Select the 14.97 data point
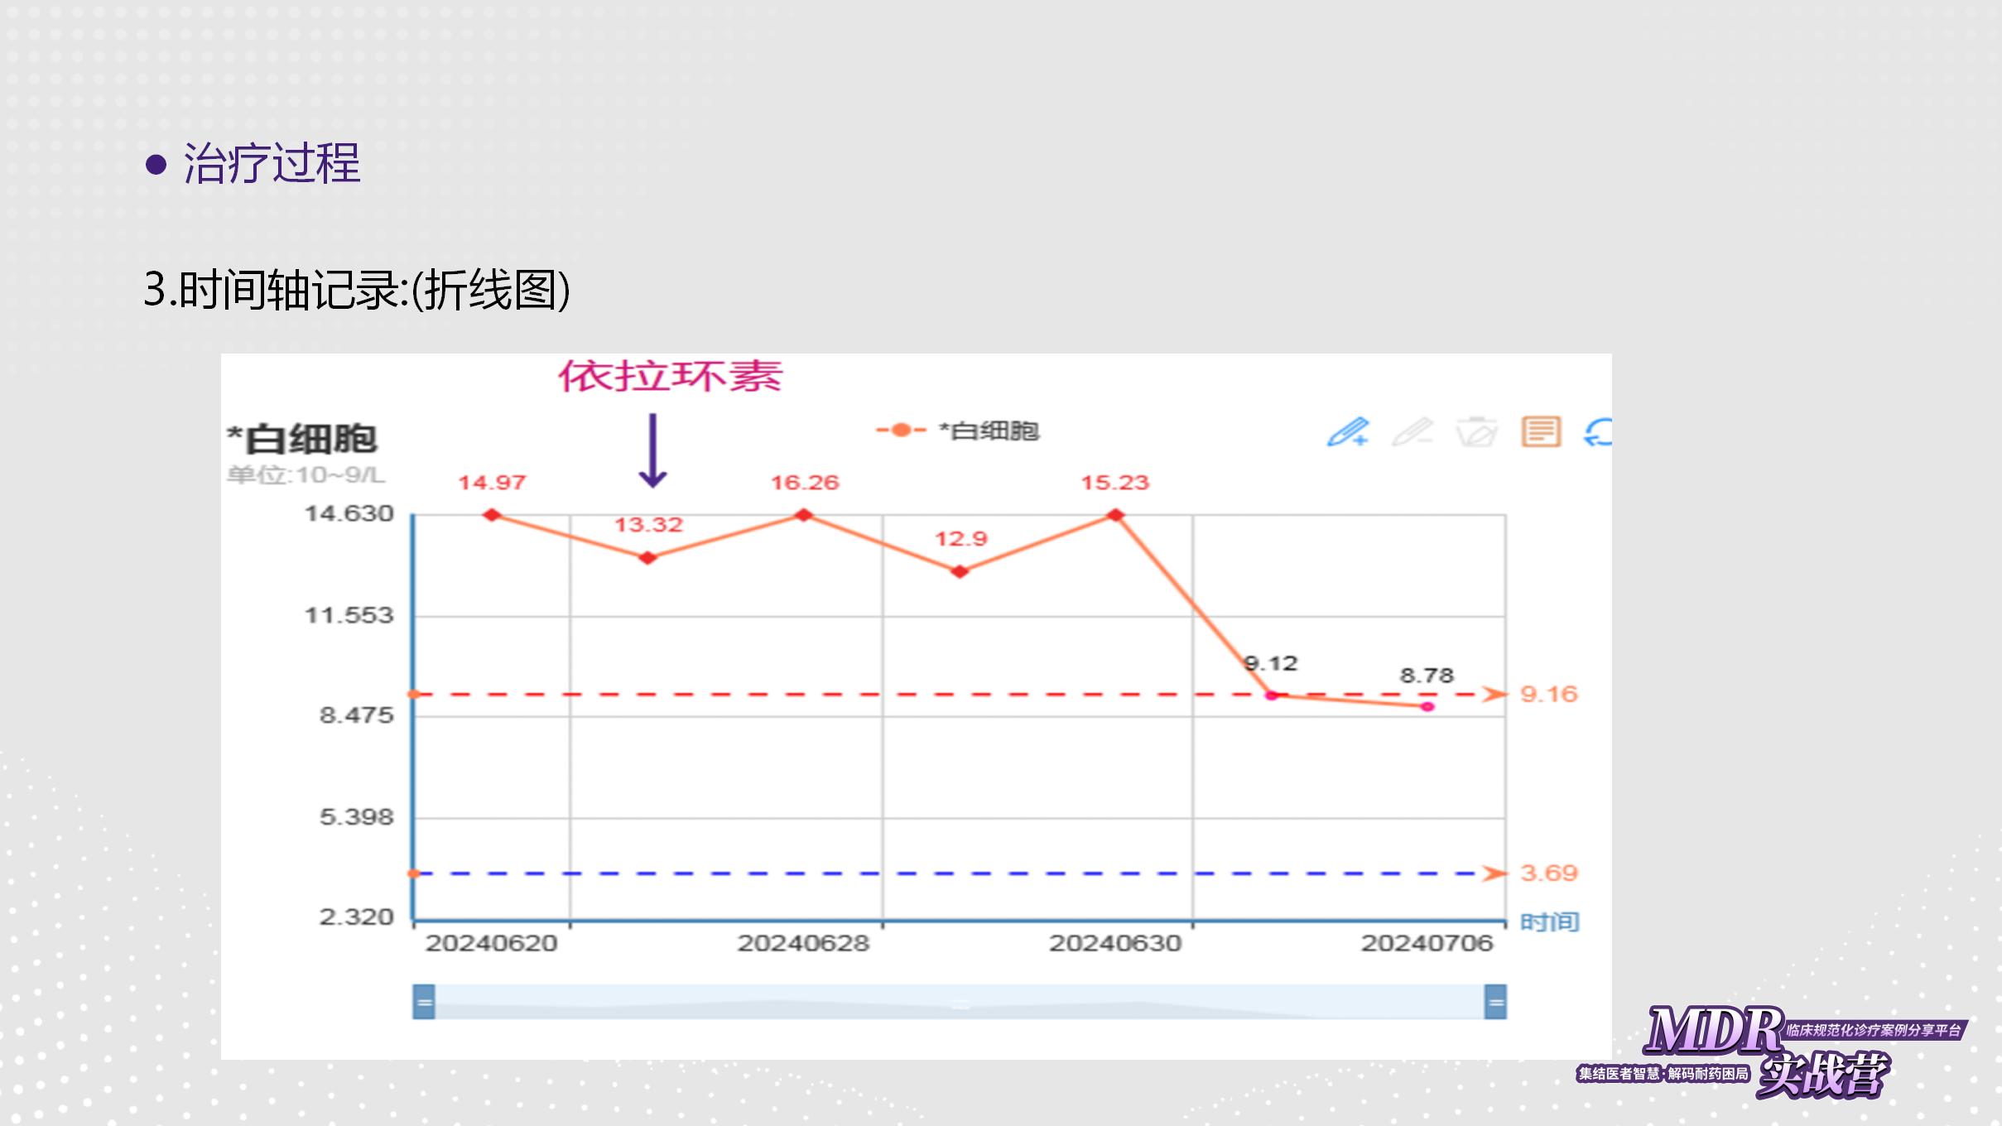Image resolution: width=2002 pixels, height=1126 pixels. 493,515
